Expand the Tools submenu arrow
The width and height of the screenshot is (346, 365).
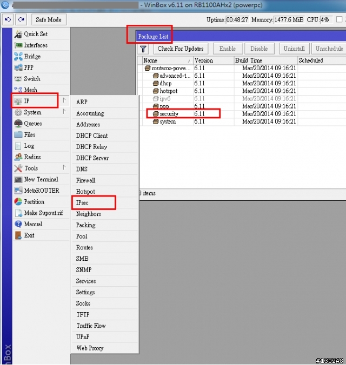click(64, 167)
